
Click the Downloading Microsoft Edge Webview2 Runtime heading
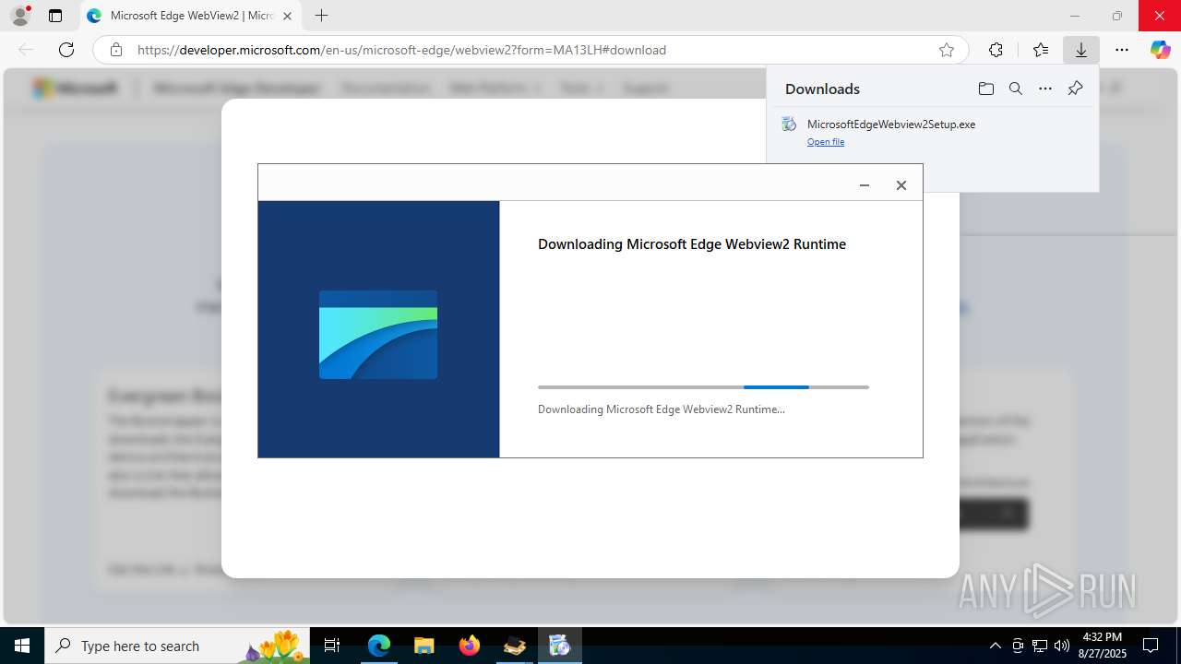692,244
